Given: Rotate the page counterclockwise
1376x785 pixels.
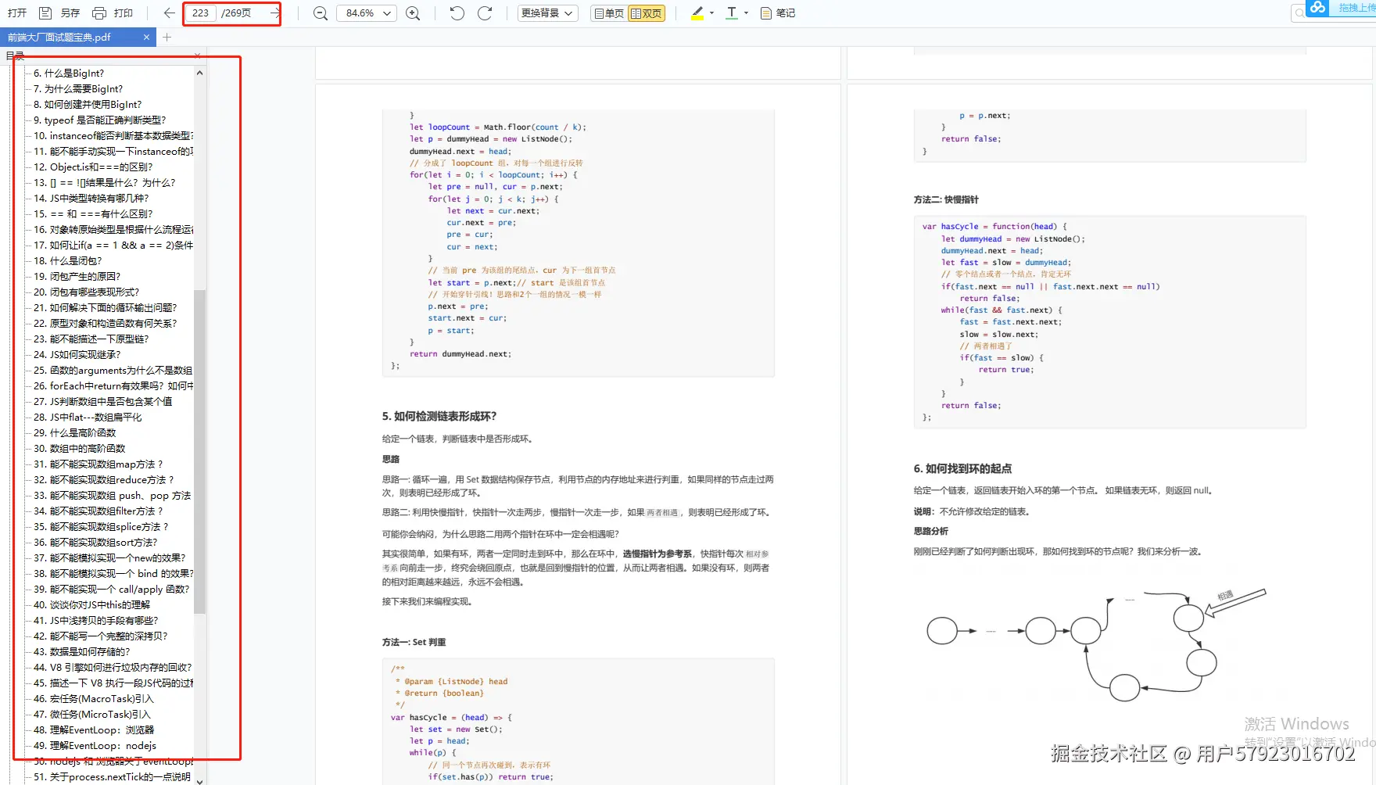Looking at the screenshot, I should [457, 13].
